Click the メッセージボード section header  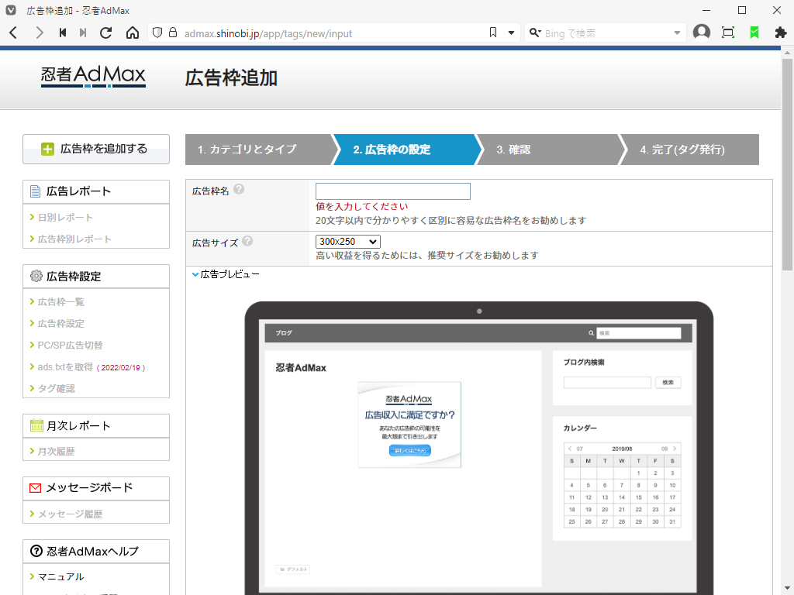[x=96, y=488]
